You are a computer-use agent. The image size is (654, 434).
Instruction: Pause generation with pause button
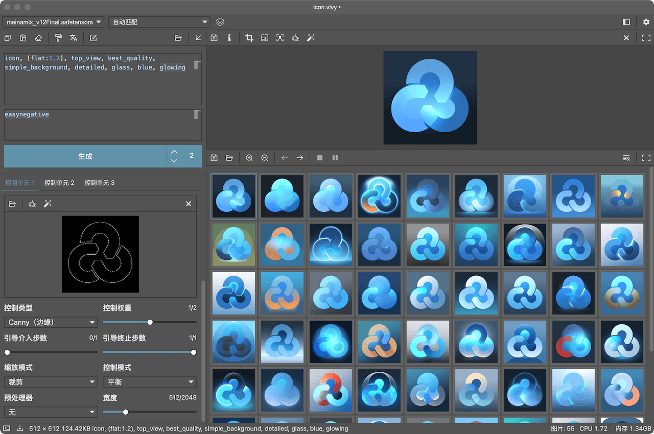point(335,158)
